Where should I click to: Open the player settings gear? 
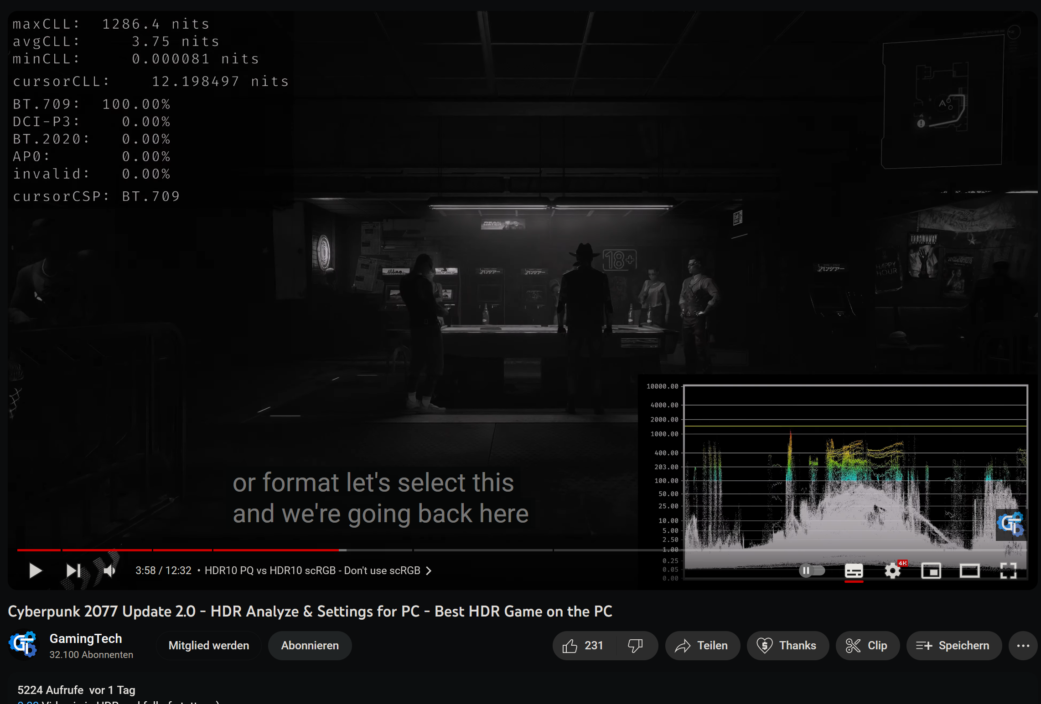pyautogui.click(x=893, y=570)
